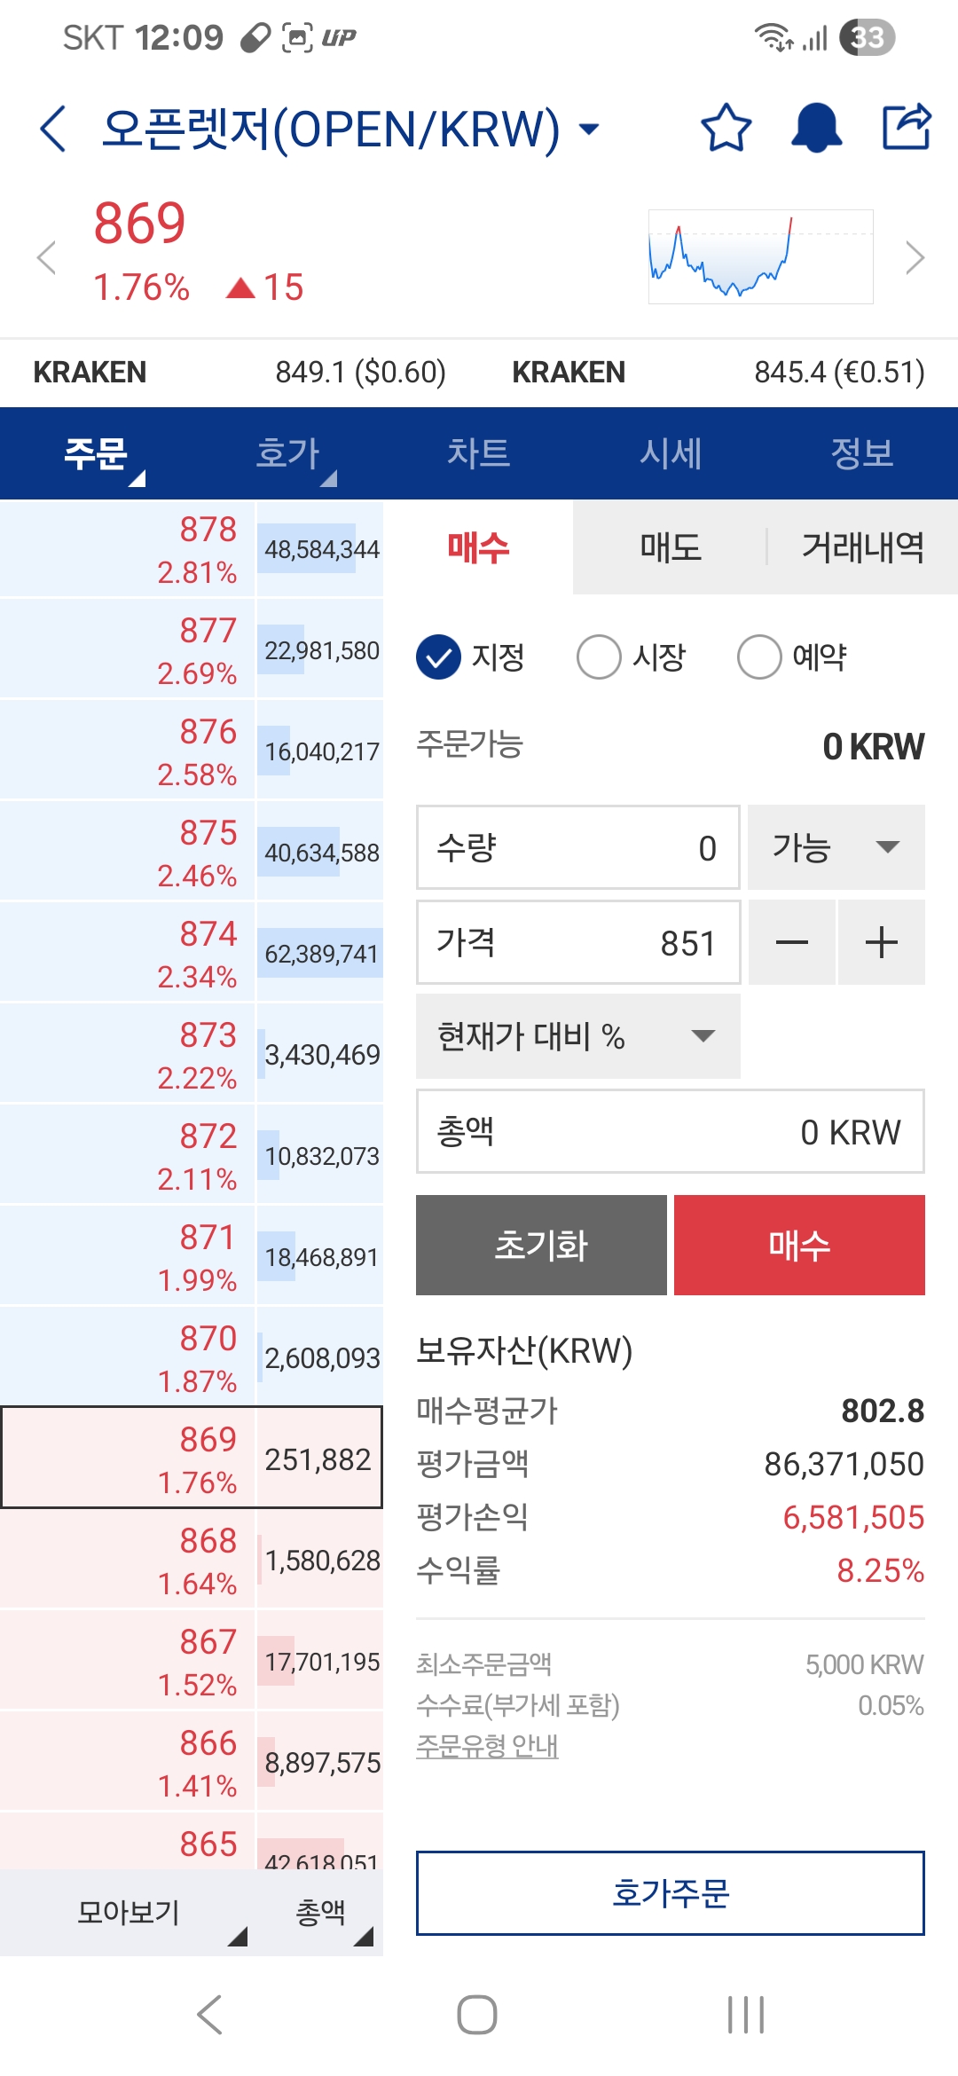Screen dimensions: 958x2076
Task: Tap the back arrow beside 오픈렛저 title
Action: pos(53,129)
